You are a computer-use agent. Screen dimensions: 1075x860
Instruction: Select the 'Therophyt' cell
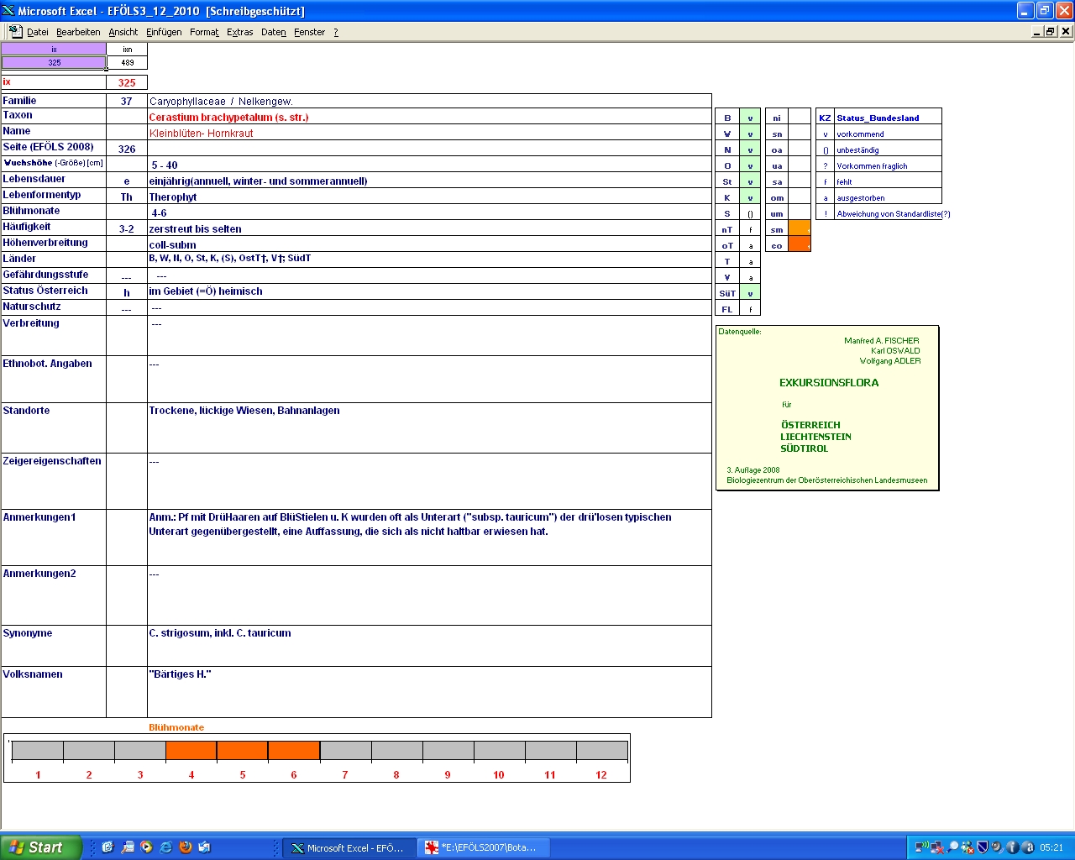(429, 197)
